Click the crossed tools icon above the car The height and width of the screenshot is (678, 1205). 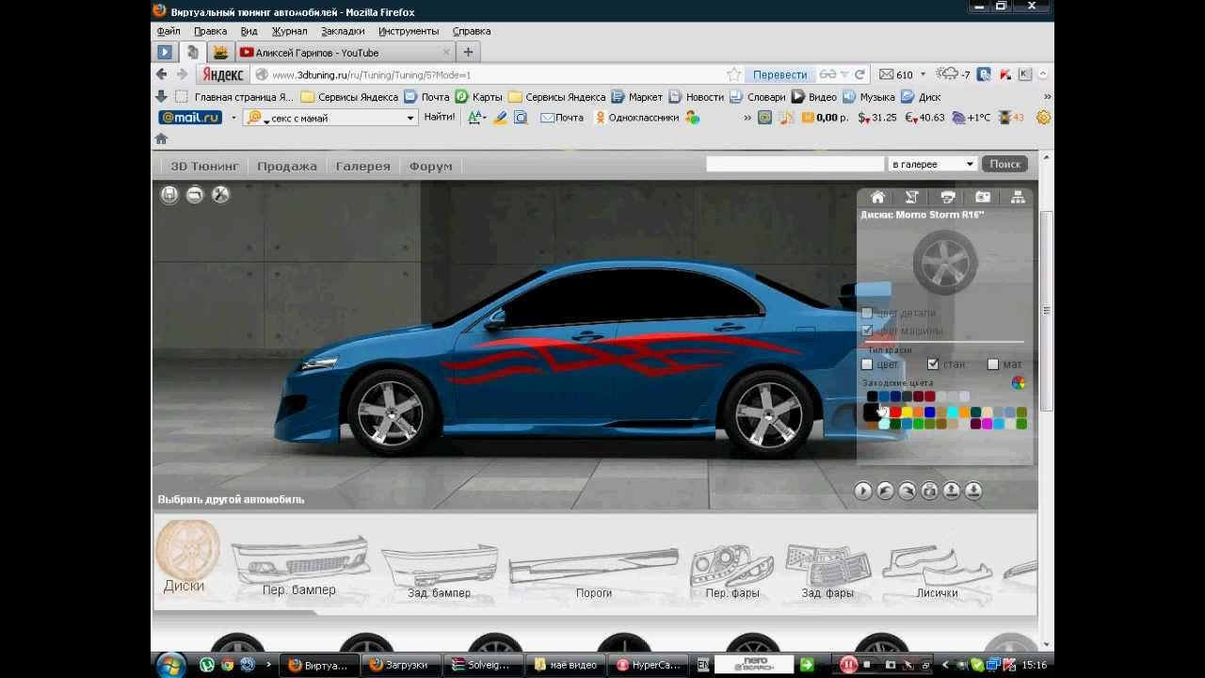[x=220, y=194]
